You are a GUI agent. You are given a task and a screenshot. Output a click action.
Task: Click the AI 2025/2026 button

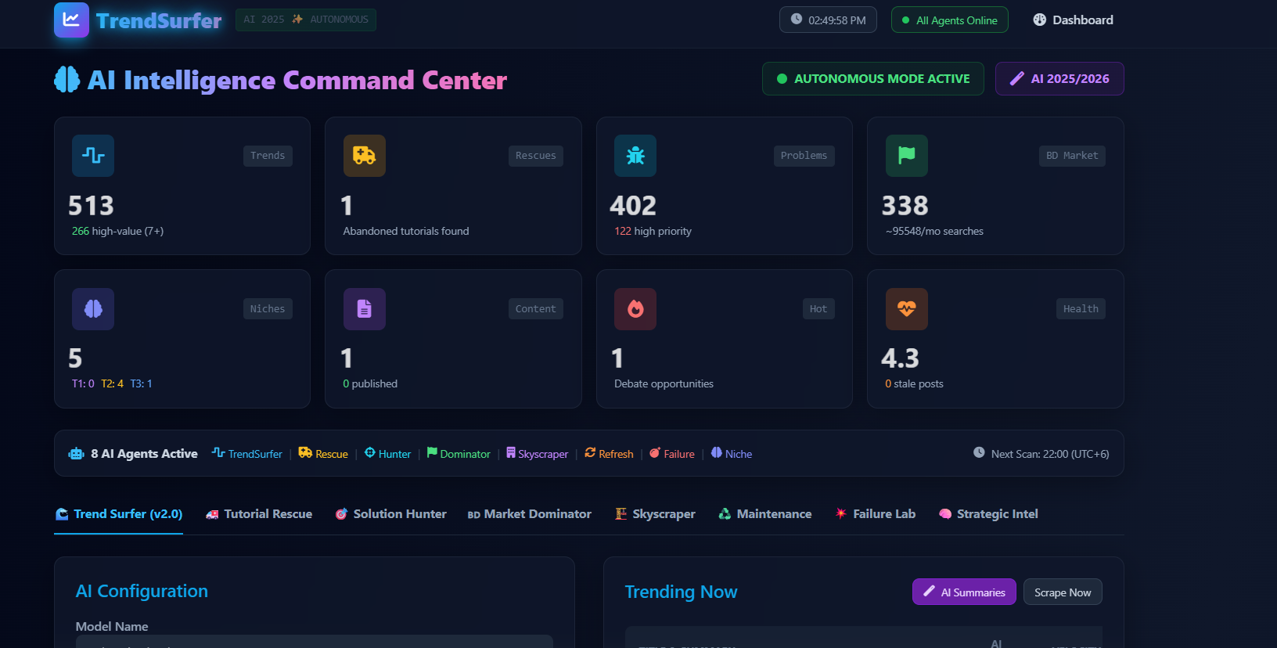(1059, 79)
